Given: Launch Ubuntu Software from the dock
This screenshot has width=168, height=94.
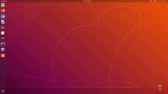Looking at the screenshot, I should click(3, 55).
